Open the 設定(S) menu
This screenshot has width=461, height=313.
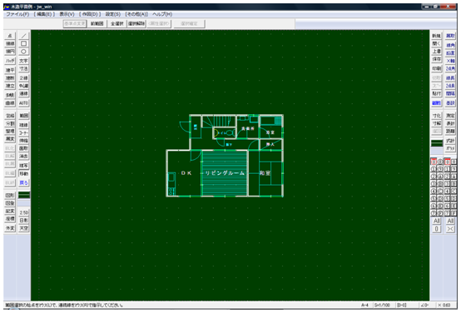[113, 14]
